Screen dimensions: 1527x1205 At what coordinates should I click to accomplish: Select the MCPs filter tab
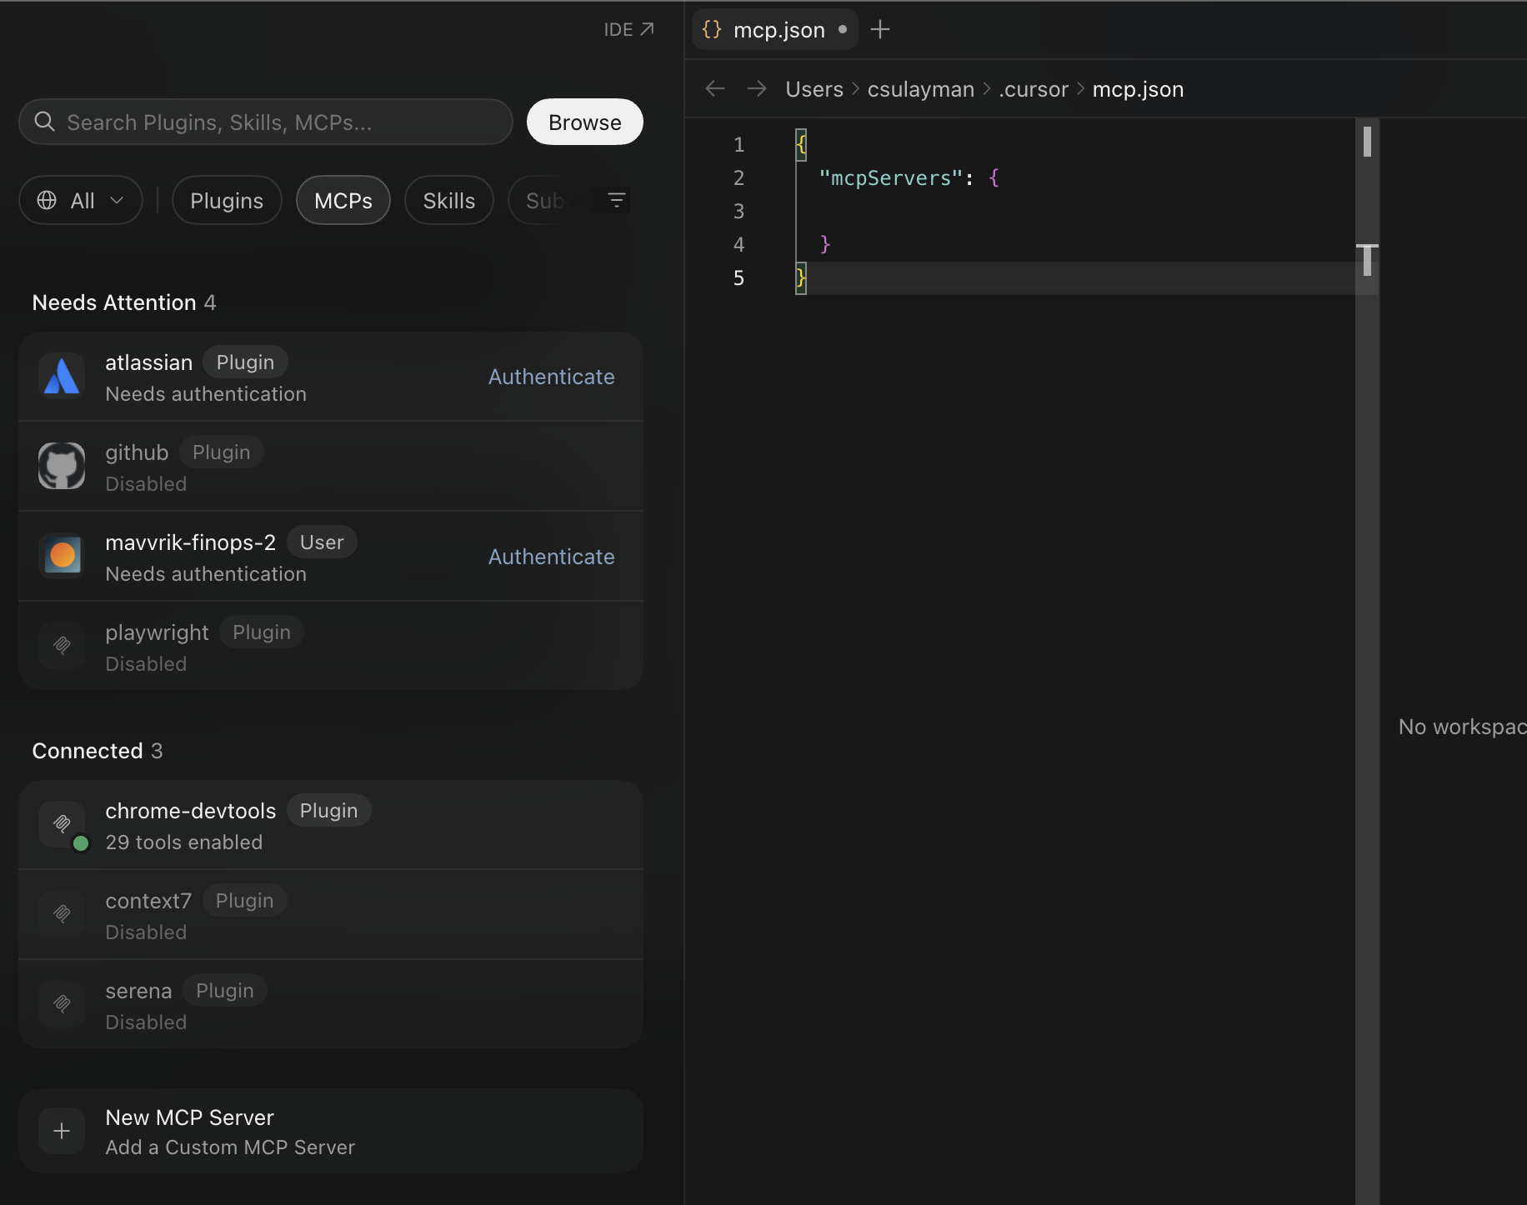point(343,200)
